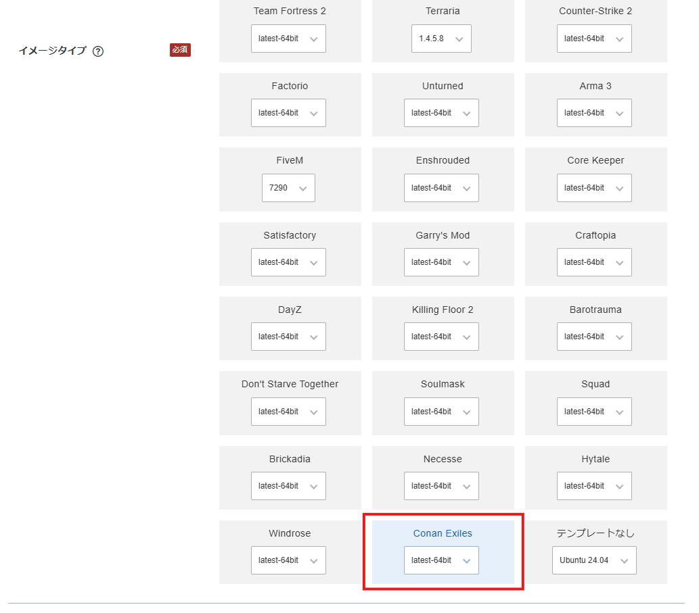The image size is (699, 613).
Task: Open the Counter-Strike 2 version dropdown
Action: pos(594,39)
